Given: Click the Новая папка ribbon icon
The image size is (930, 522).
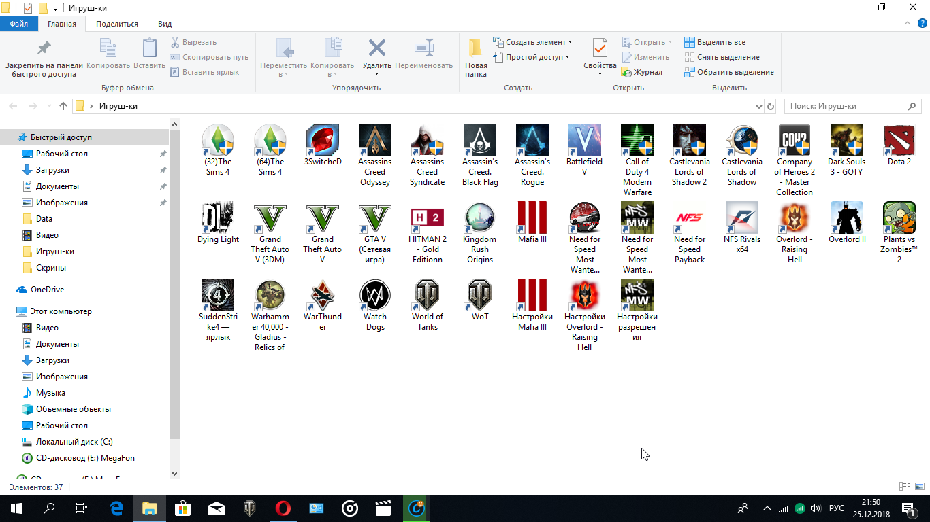Looking at the screenshot, I should (476, 48).
